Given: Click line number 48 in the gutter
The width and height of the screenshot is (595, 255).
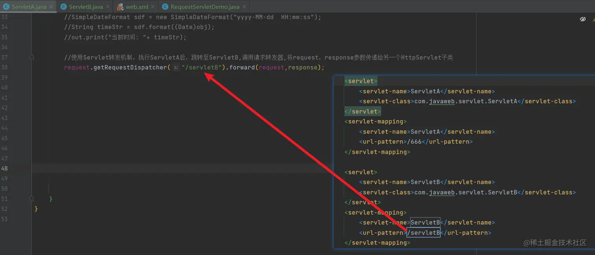Looking at the screenshot, I should [4, 168].
